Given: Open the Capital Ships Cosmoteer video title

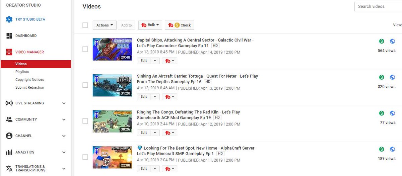Looking at the screenshot, I should pyautogui.click(x=195, y=43).
